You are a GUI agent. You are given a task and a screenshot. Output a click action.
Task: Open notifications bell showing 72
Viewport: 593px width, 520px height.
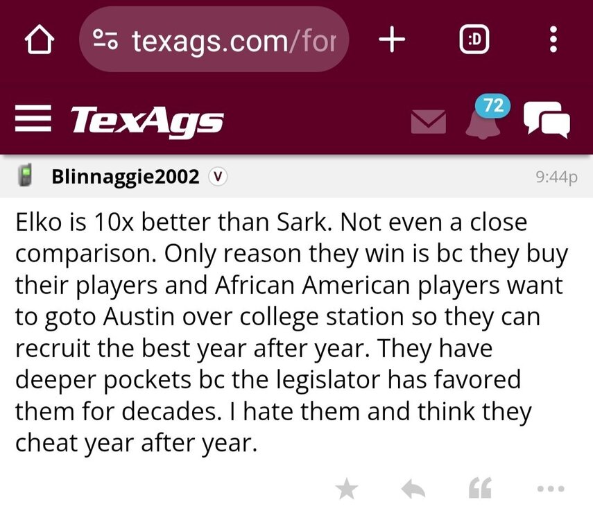[x=483, y=121]
